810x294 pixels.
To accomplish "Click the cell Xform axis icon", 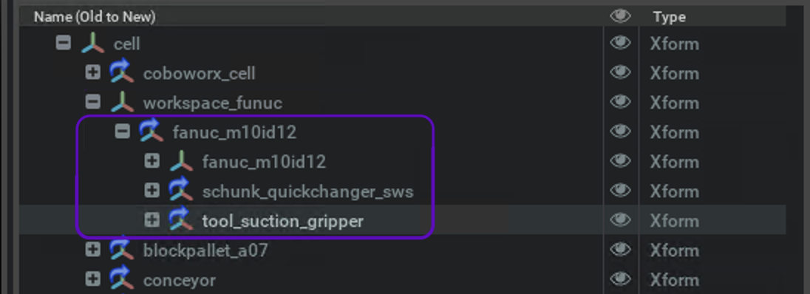I will [x=92, y=44].
